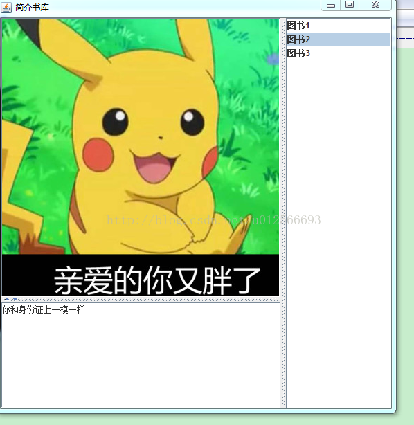Minimize the 简介书库 window
414x425 pixels.
331,5
